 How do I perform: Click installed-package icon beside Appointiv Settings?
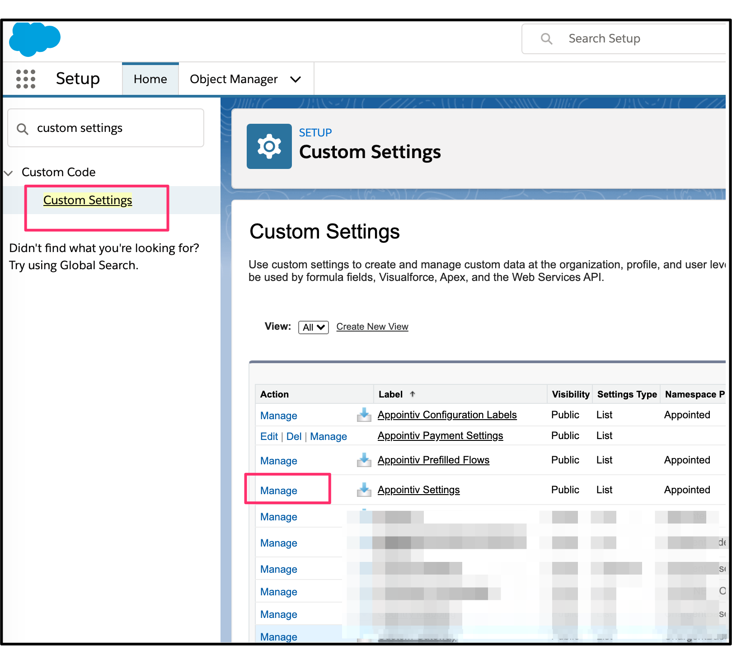[364, 490]
